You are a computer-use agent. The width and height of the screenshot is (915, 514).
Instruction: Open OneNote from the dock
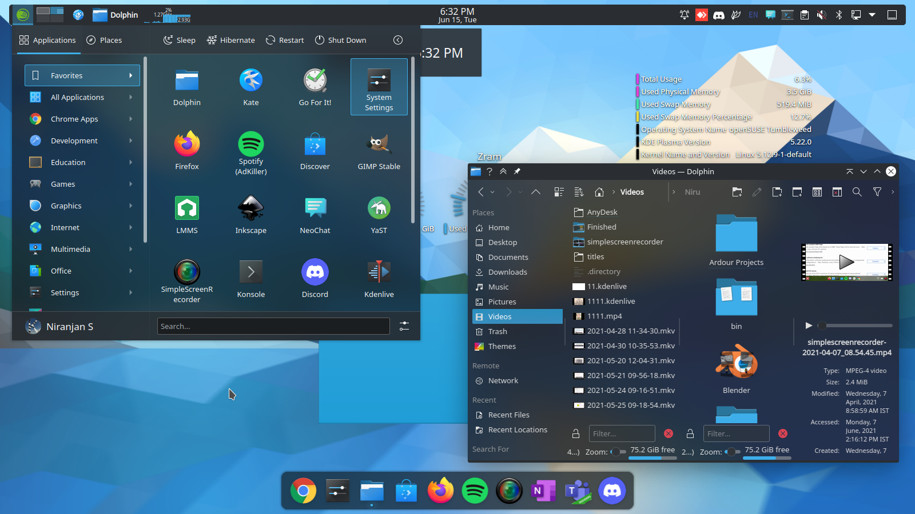pos(543,491)
